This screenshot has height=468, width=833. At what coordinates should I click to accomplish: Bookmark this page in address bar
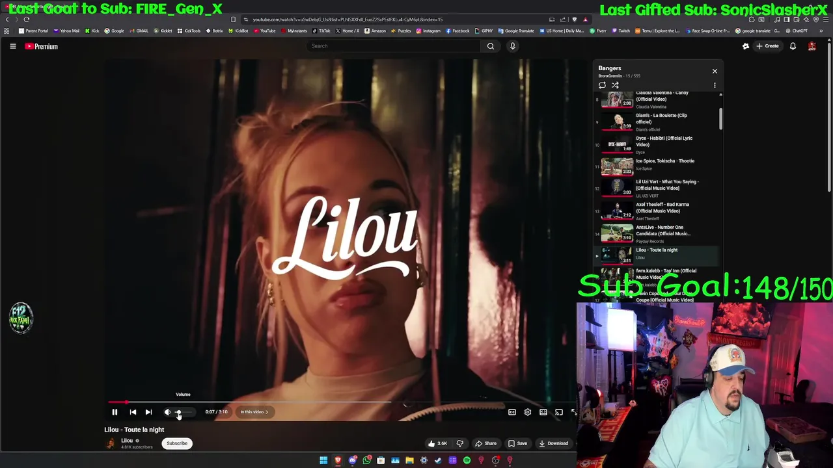click(233, 19)
